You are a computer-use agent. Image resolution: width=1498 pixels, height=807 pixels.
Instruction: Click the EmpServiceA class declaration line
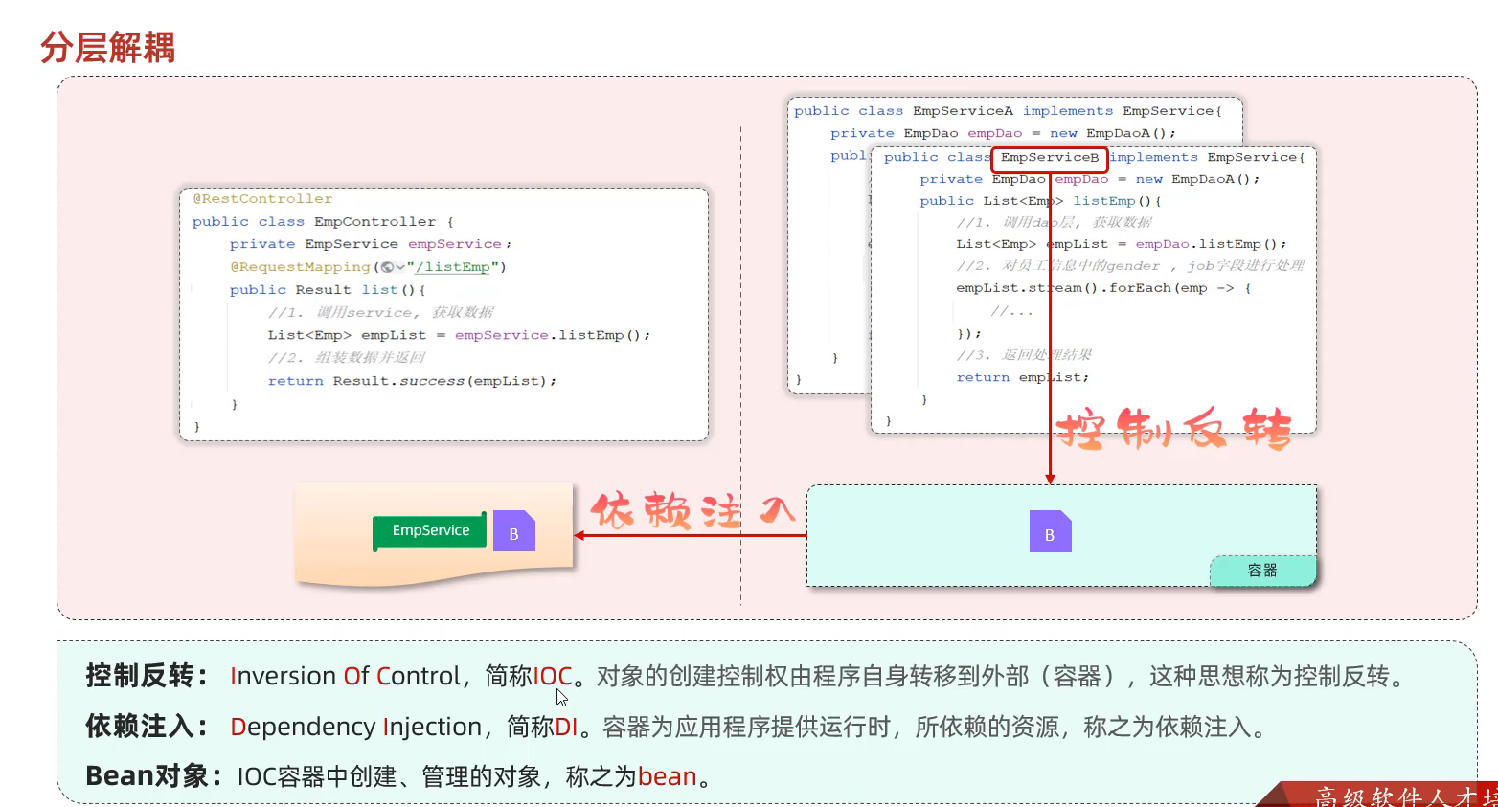click(x=1007, y=111)
